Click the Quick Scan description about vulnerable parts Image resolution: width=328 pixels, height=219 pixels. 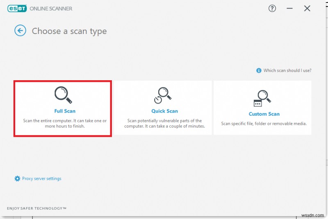coord(165,123)
